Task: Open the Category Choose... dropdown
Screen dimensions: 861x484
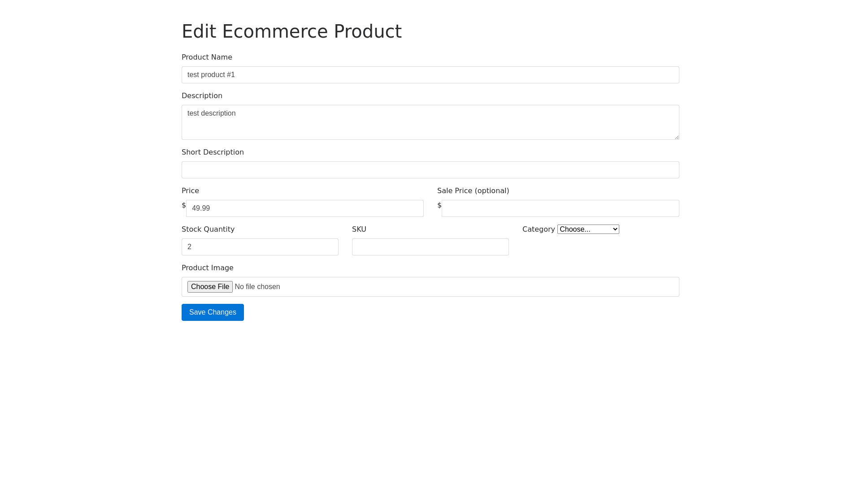Action: point(588,229)
